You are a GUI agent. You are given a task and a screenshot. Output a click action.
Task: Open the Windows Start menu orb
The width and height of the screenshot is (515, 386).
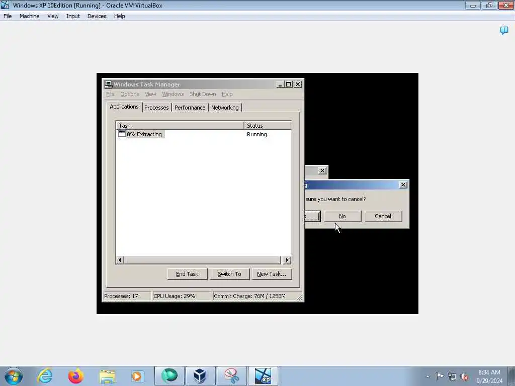coord(14,376)
